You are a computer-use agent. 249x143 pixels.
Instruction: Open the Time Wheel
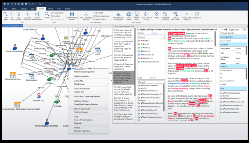[x=129, y=16]
